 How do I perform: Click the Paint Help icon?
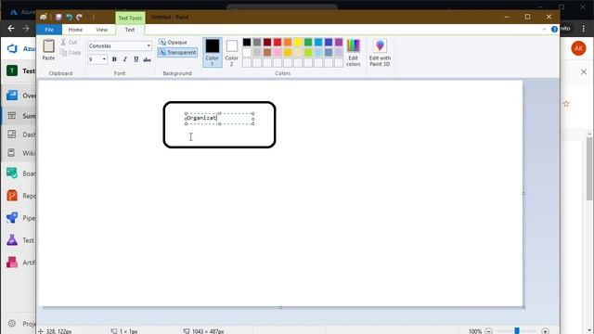[554, 29]
